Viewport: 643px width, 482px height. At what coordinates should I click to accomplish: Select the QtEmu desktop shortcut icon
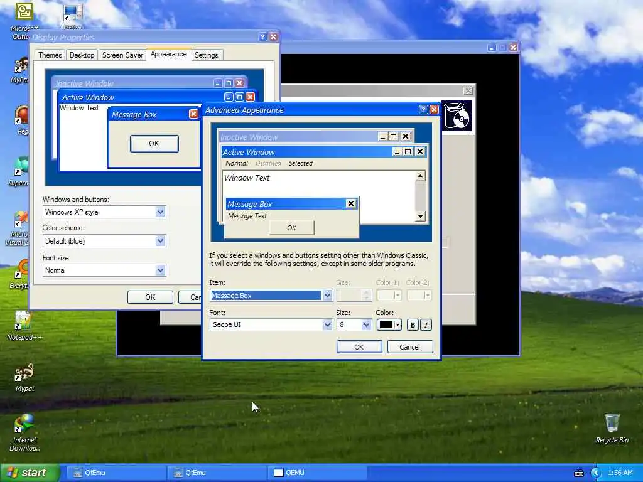(x=73, y=16)
